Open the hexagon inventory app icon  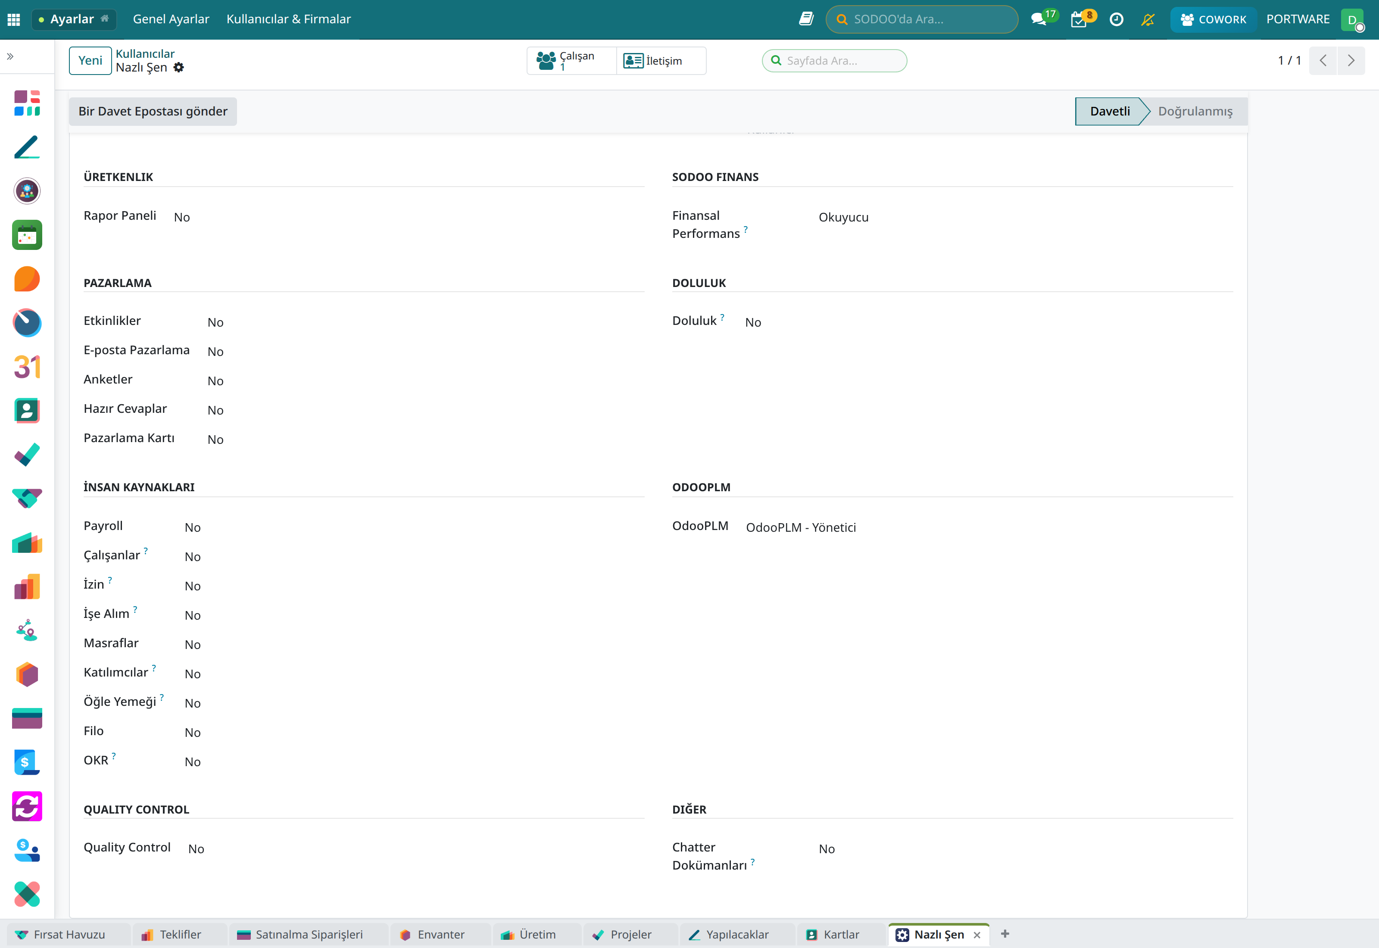tap(27, 674)
